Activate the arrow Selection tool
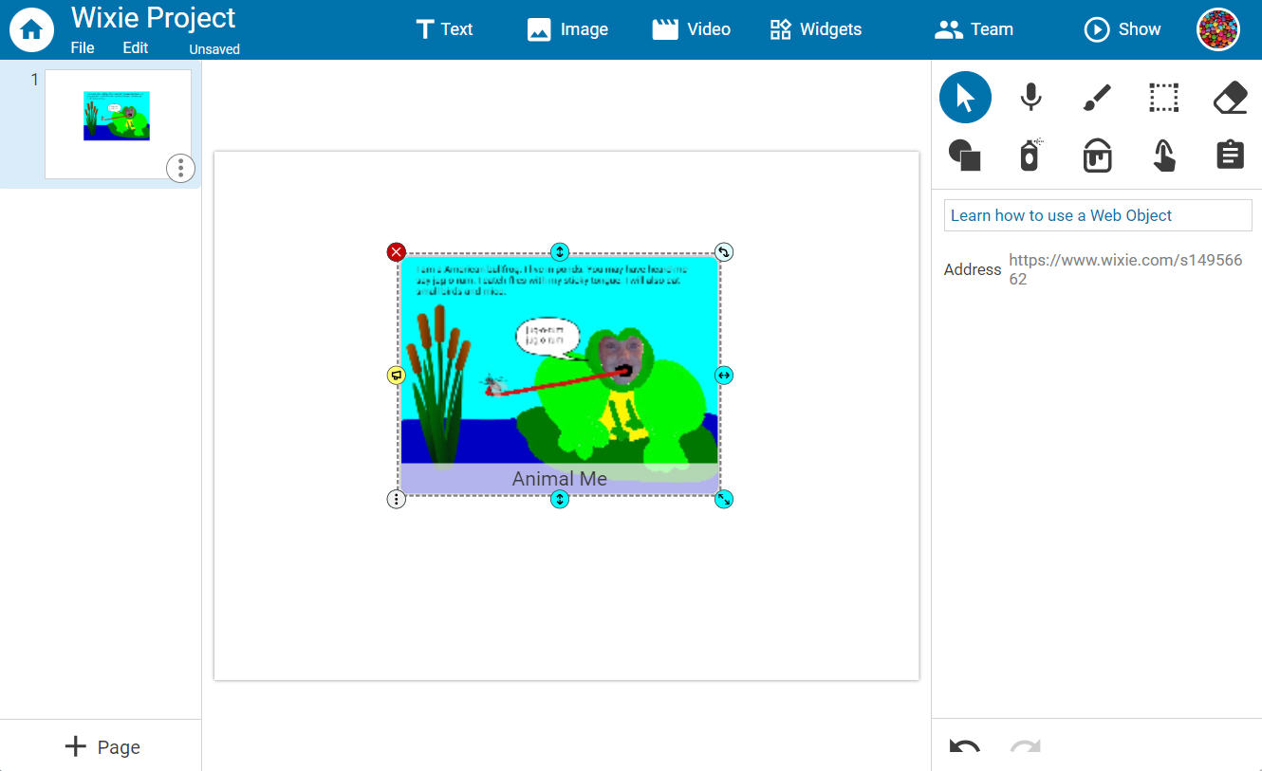The width and height of the screenshot is (1262, 771). tap(965, 97)
